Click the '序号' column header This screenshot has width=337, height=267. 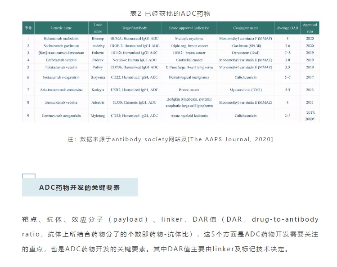28,28
